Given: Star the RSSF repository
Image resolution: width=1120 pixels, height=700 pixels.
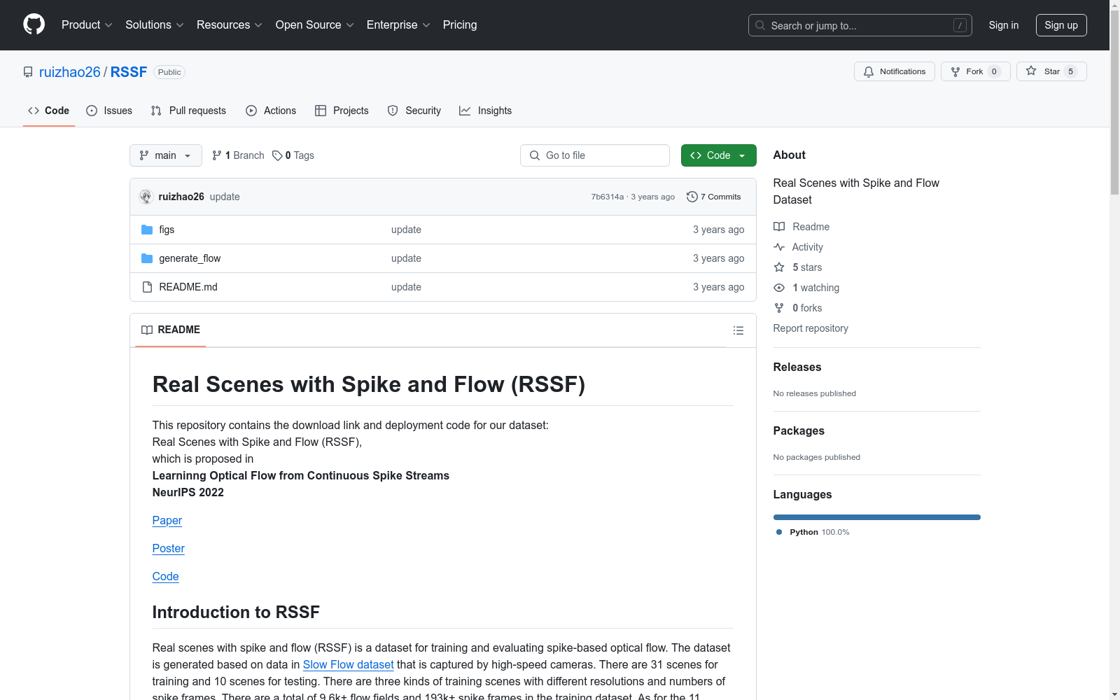Looking at the screenshot, I should pos(1051,71).
